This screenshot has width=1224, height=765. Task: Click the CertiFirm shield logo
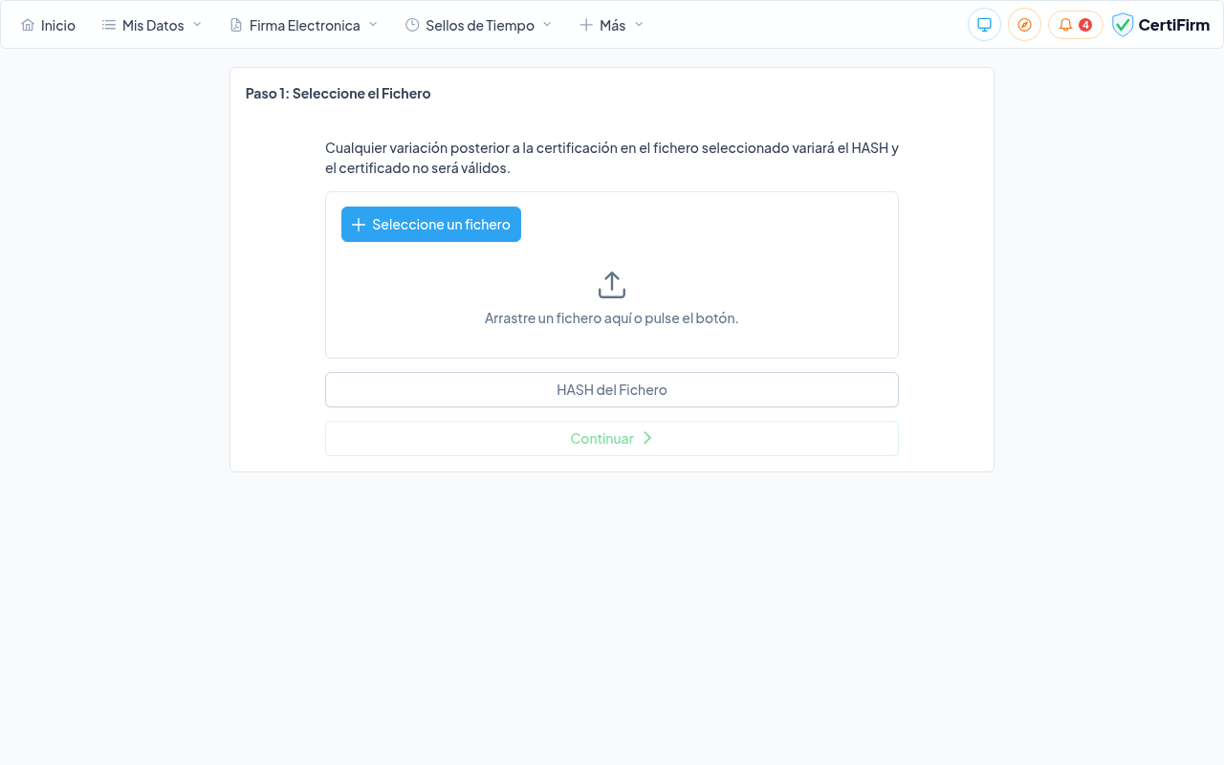coord(1122,24)
